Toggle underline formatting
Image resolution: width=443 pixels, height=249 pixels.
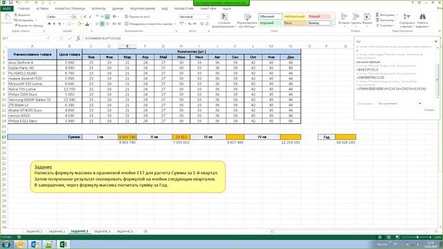pyautogui.click(x=60, y=24)
